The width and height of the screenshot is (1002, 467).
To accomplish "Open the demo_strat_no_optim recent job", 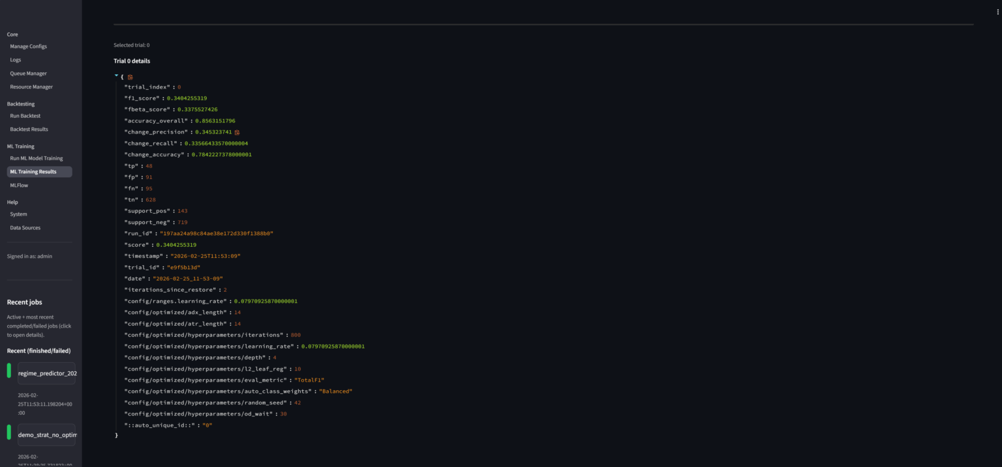I will [x=47, y=434].
